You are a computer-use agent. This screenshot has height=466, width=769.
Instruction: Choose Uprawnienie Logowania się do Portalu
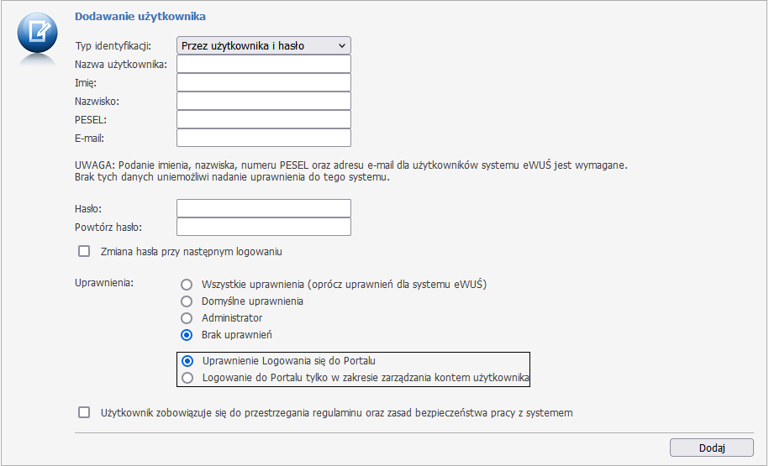pos(187,361)
